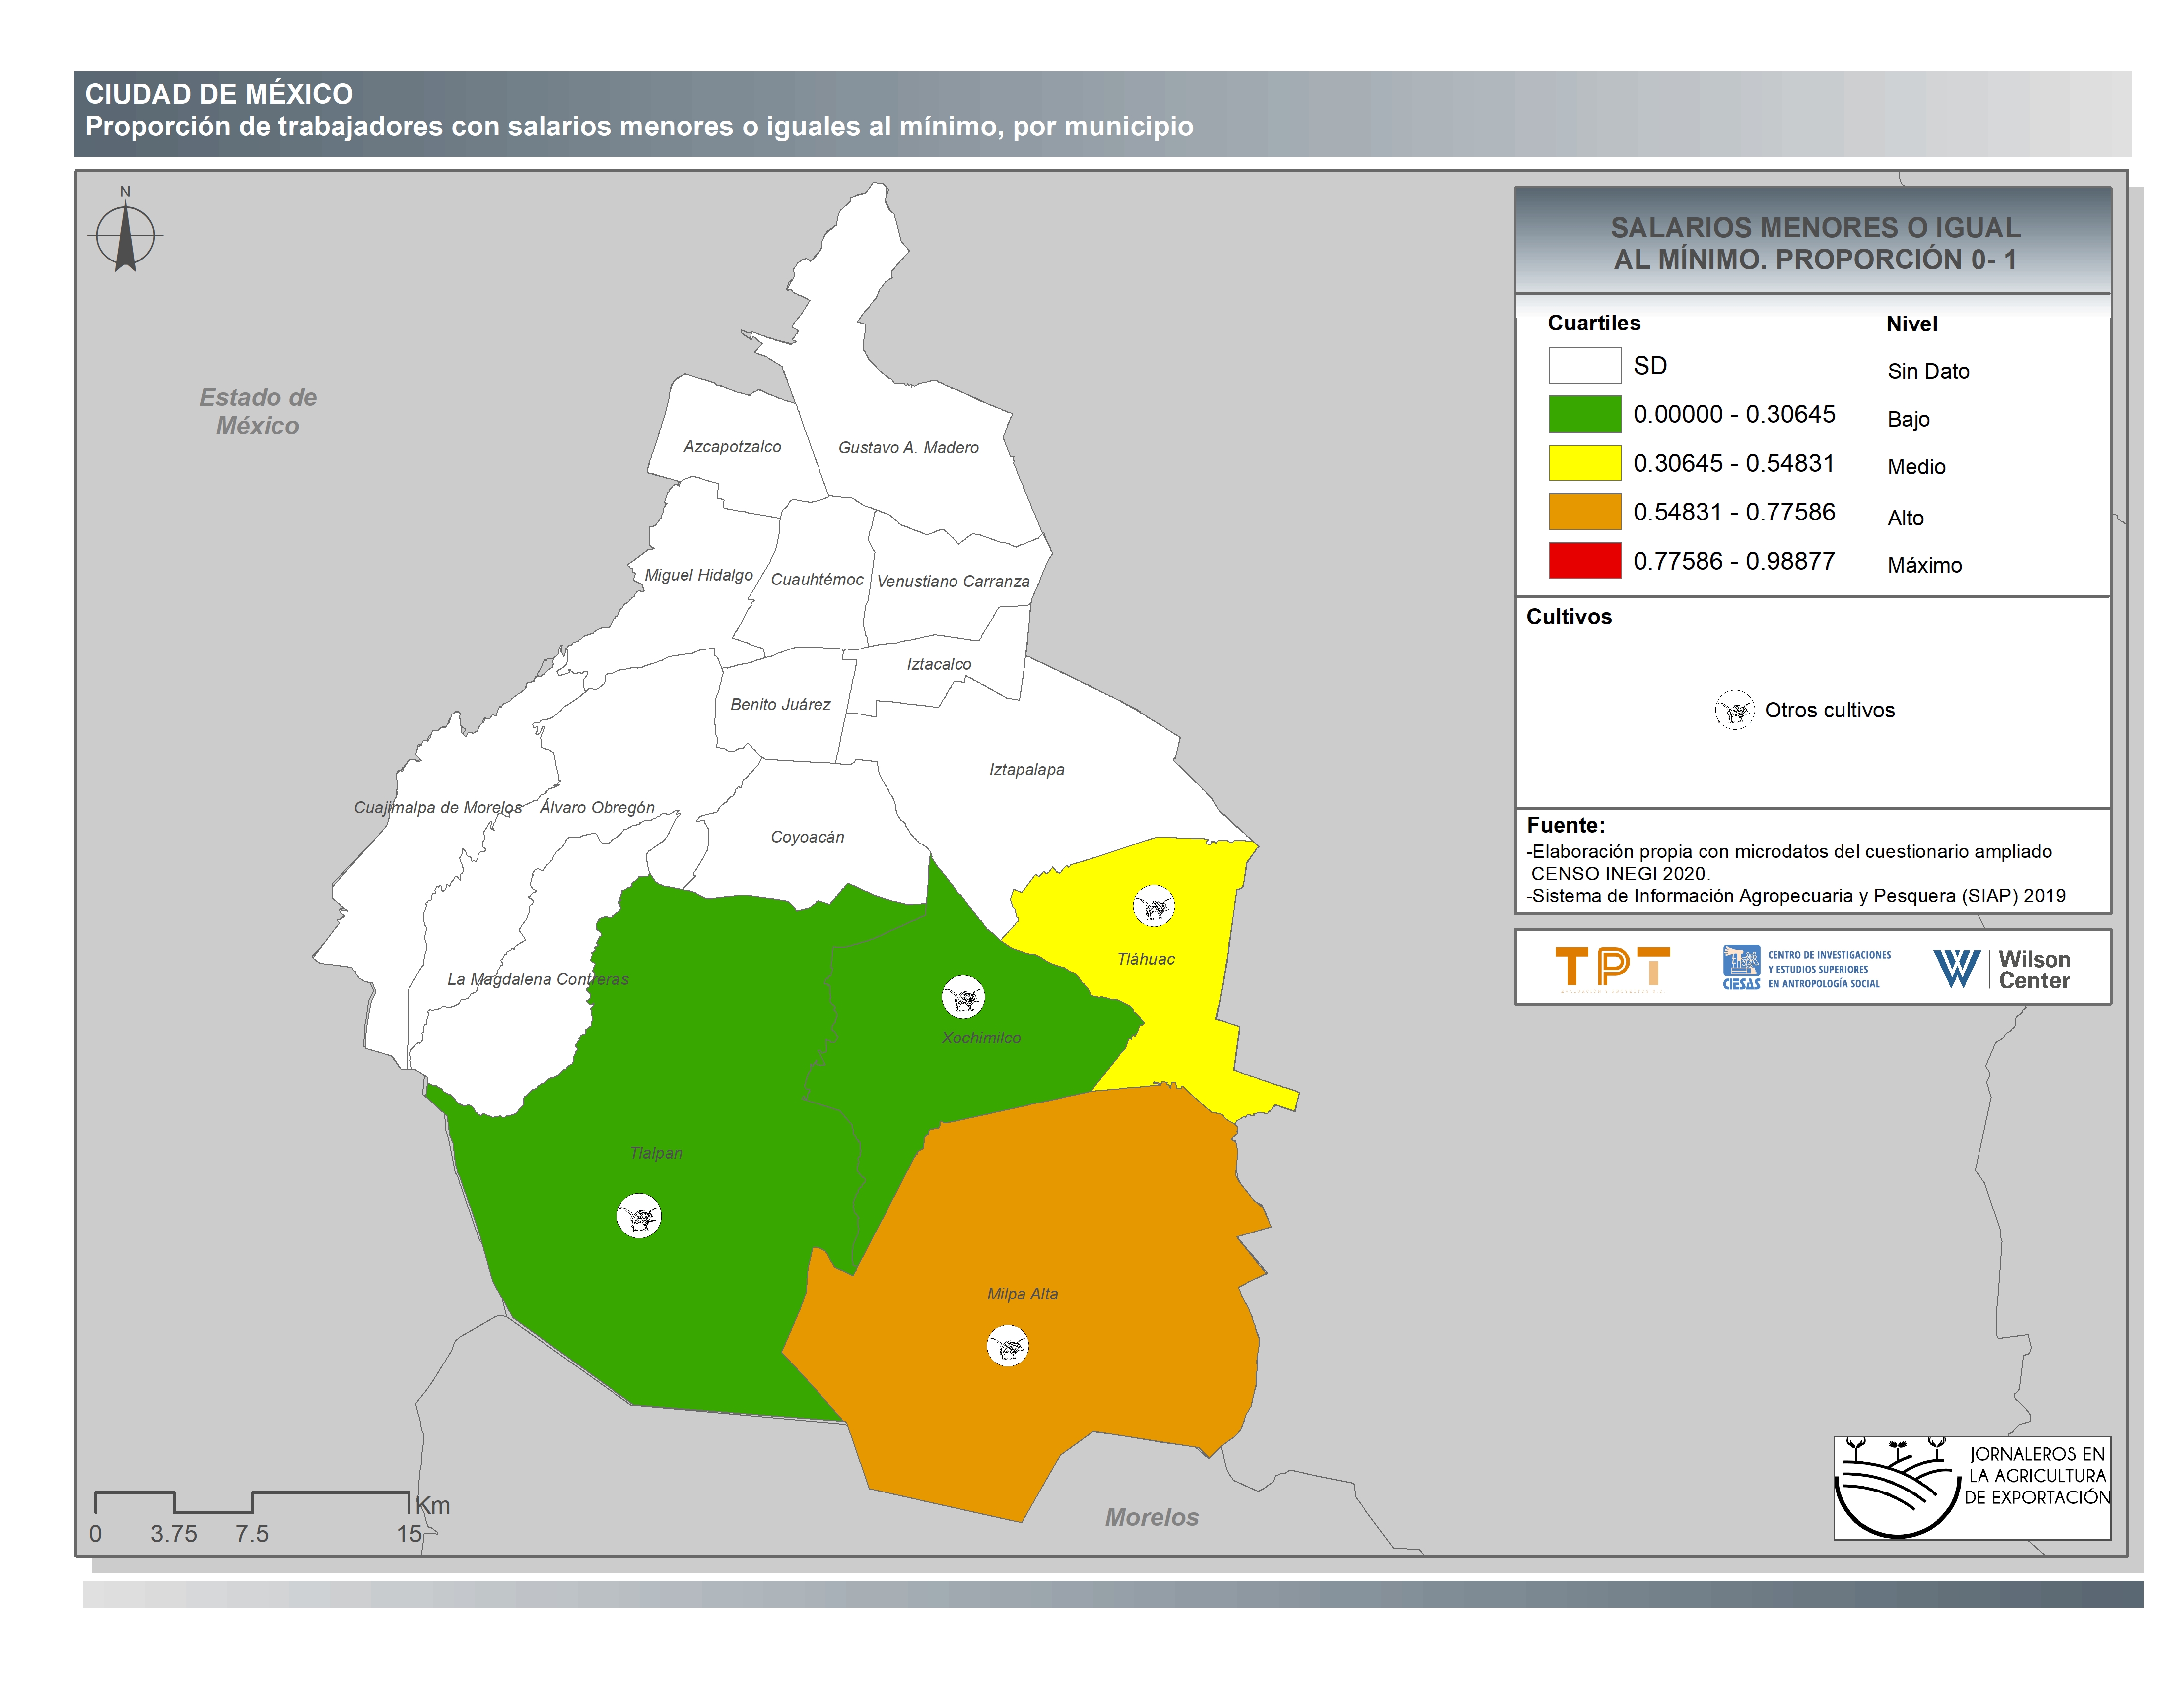Click the kilometer scale bar
Screen dimensions: 2184x1687
(252, 1501)
